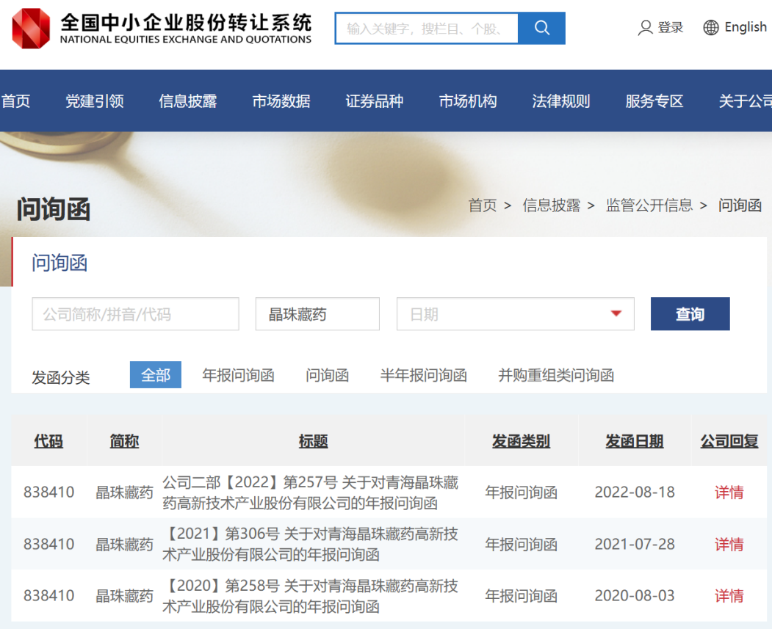Click 838410 code in the 2022 row
This screenshot has width=772, height=629.
(x=48, y=492)
